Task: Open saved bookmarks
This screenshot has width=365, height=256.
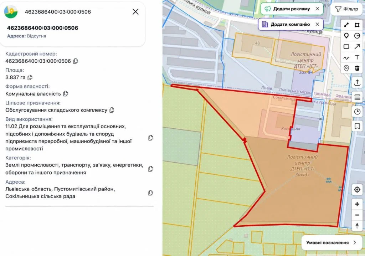Action: click(x=357, y=126)
